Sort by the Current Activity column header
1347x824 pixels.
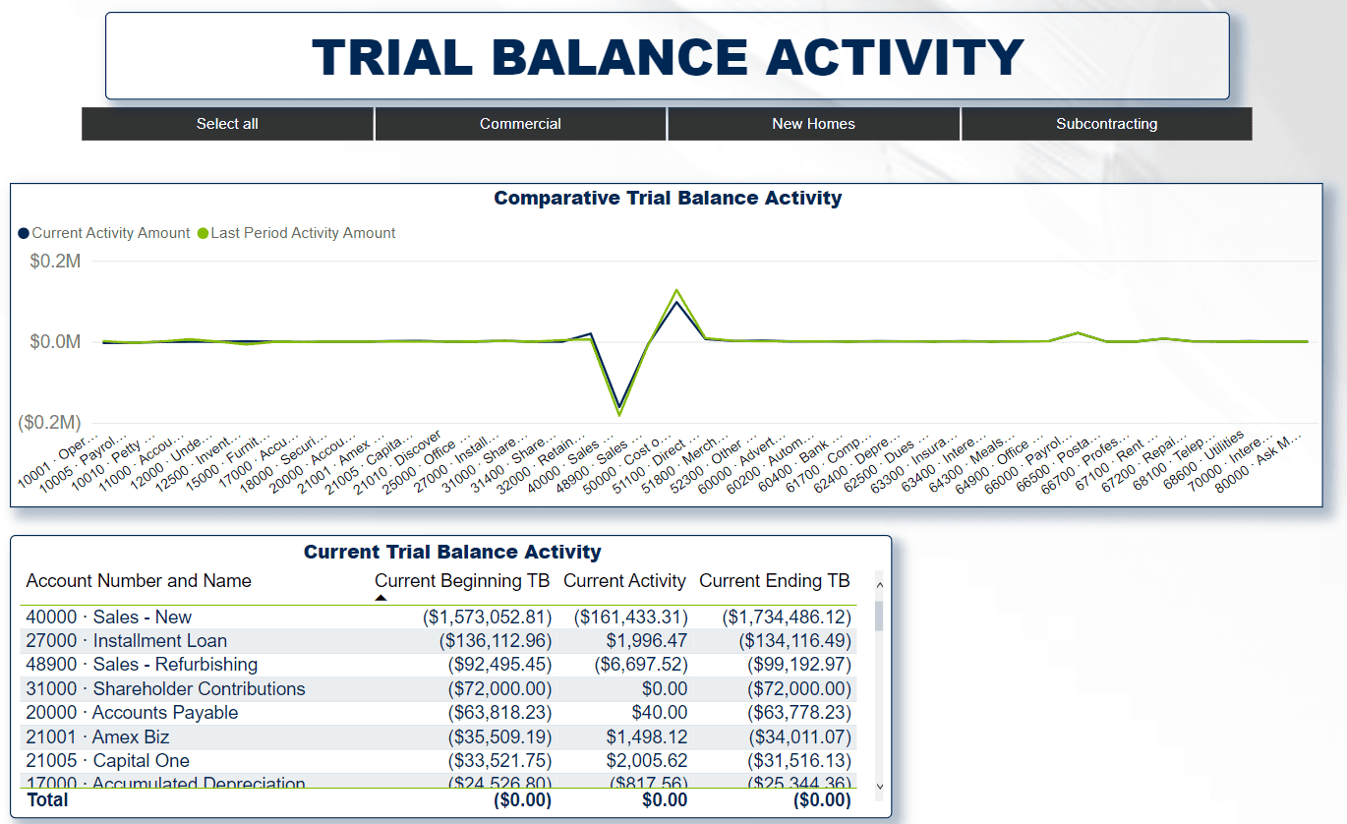624,581
